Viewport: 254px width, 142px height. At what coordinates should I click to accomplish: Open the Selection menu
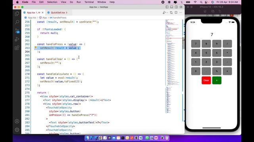tap(52, 2)
